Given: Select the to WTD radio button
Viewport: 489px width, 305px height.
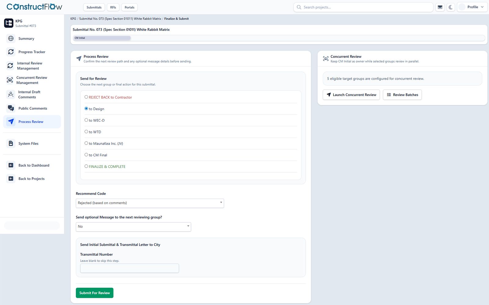Looking at the screenshot, I should click(86, 132).
